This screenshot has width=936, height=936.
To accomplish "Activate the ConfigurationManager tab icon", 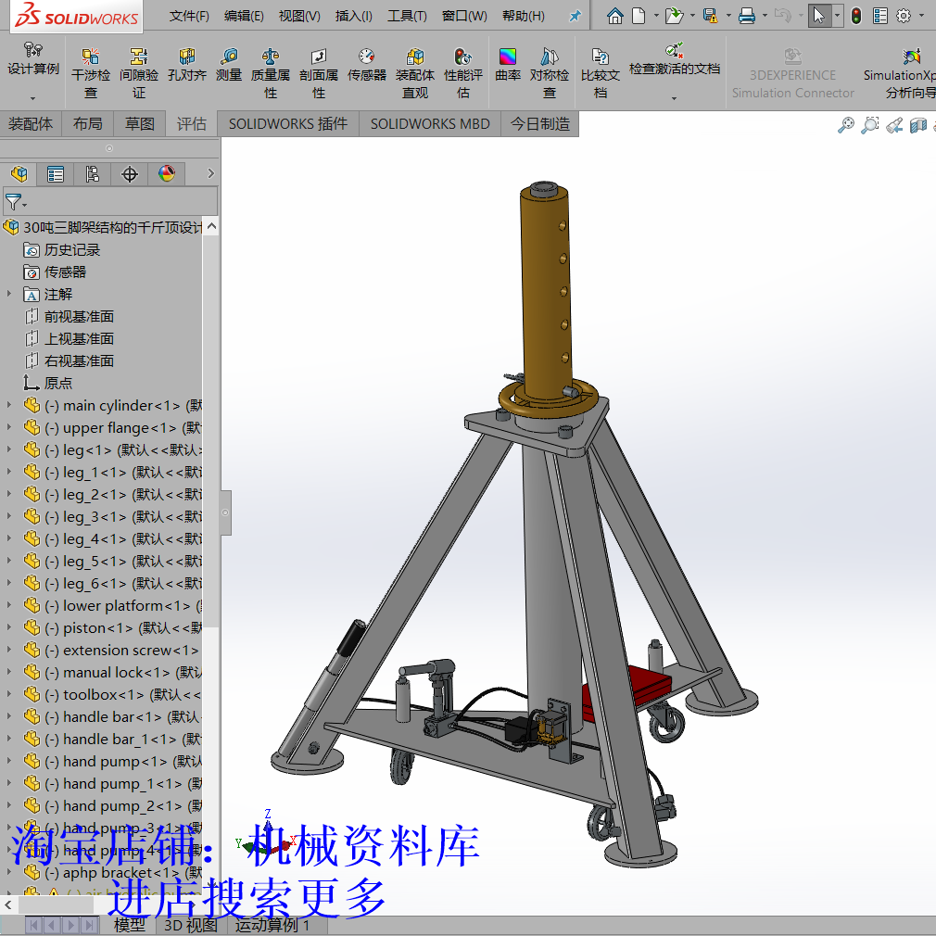I will (x=92, y=173).
